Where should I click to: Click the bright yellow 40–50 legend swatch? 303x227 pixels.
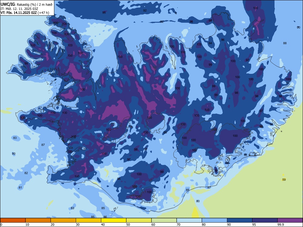coord(114,220)
